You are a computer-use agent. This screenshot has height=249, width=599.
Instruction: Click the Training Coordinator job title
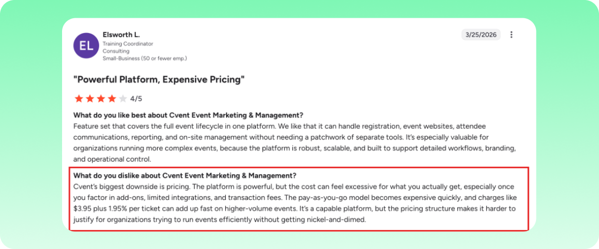click(128, 44)
